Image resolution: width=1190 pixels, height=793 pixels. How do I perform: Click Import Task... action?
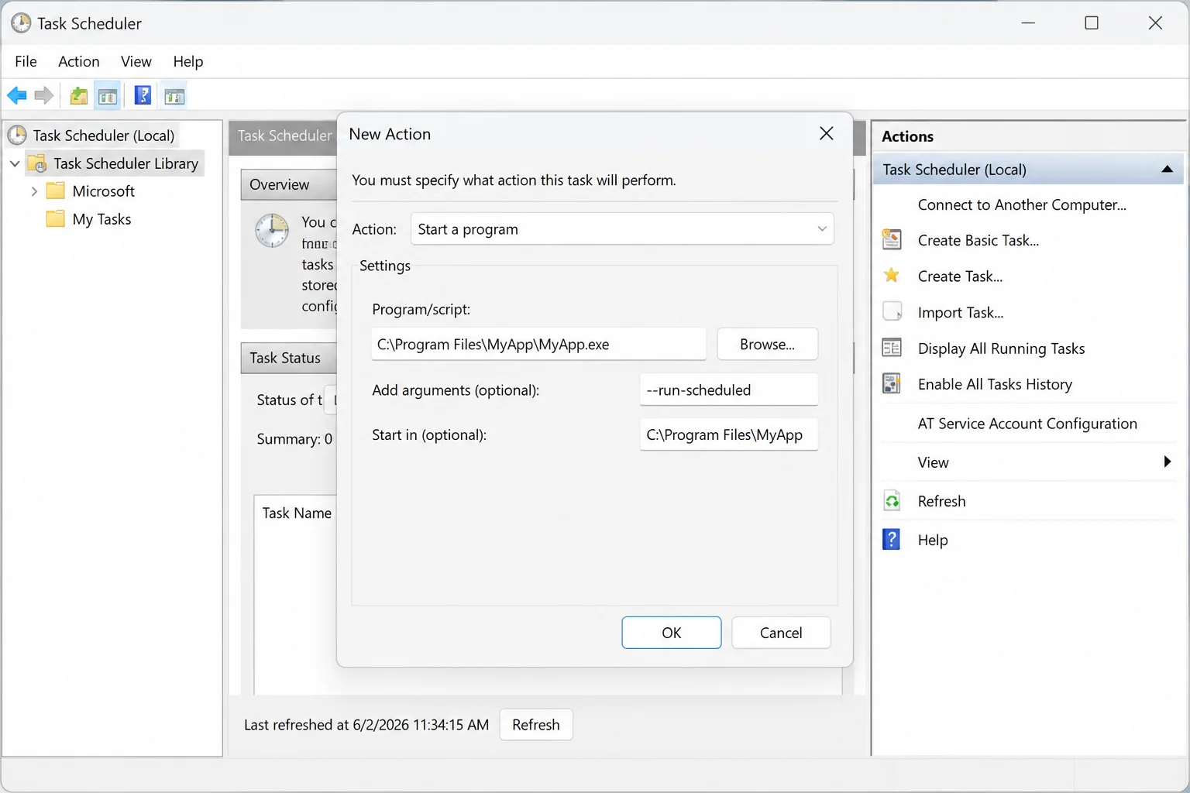(961, 312)
